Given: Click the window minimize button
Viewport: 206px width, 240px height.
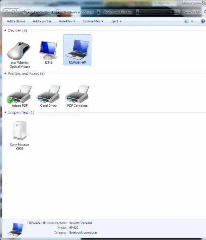Looking at the screenshot, I should pos(186,3).
